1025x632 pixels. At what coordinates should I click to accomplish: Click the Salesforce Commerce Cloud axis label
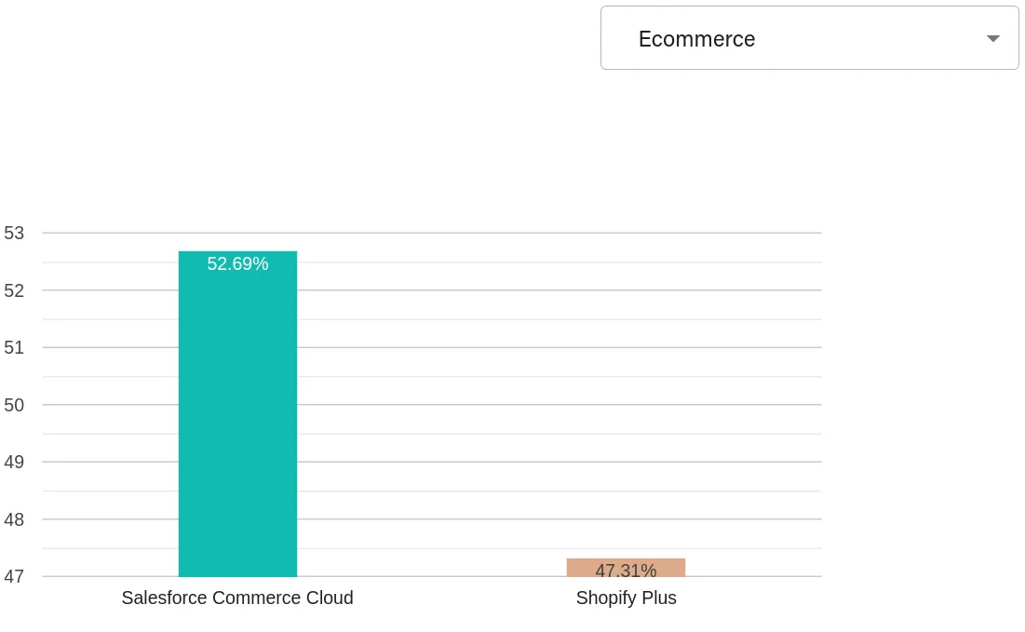tap(236, 598)
